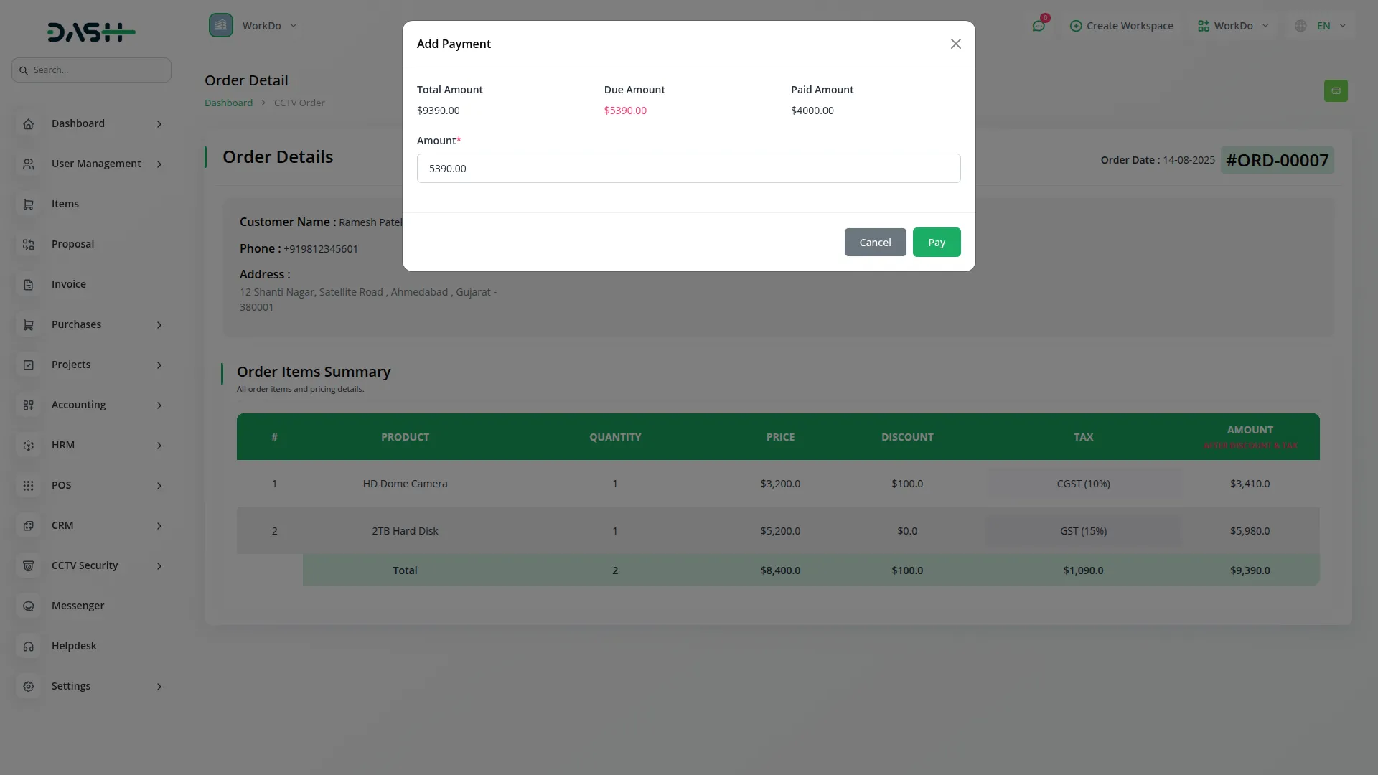Open the CRM menu item
This screenshot has width=1378, height=775.
click(62, 525)
